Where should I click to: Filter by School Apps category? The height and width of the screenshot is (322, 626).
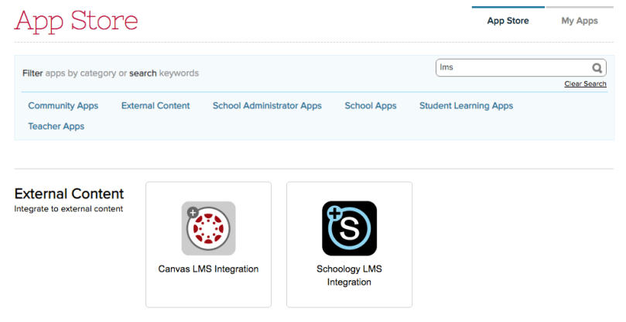371,105
